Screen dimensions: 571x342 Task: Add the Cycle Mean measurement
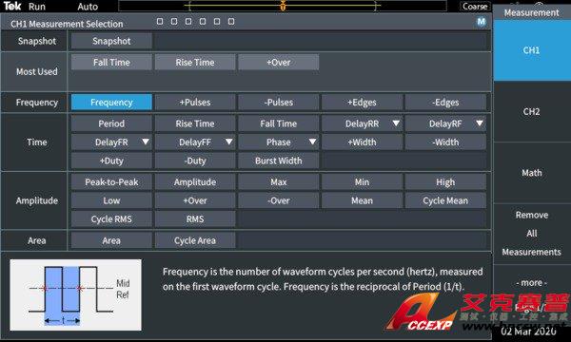pos(445,200)
